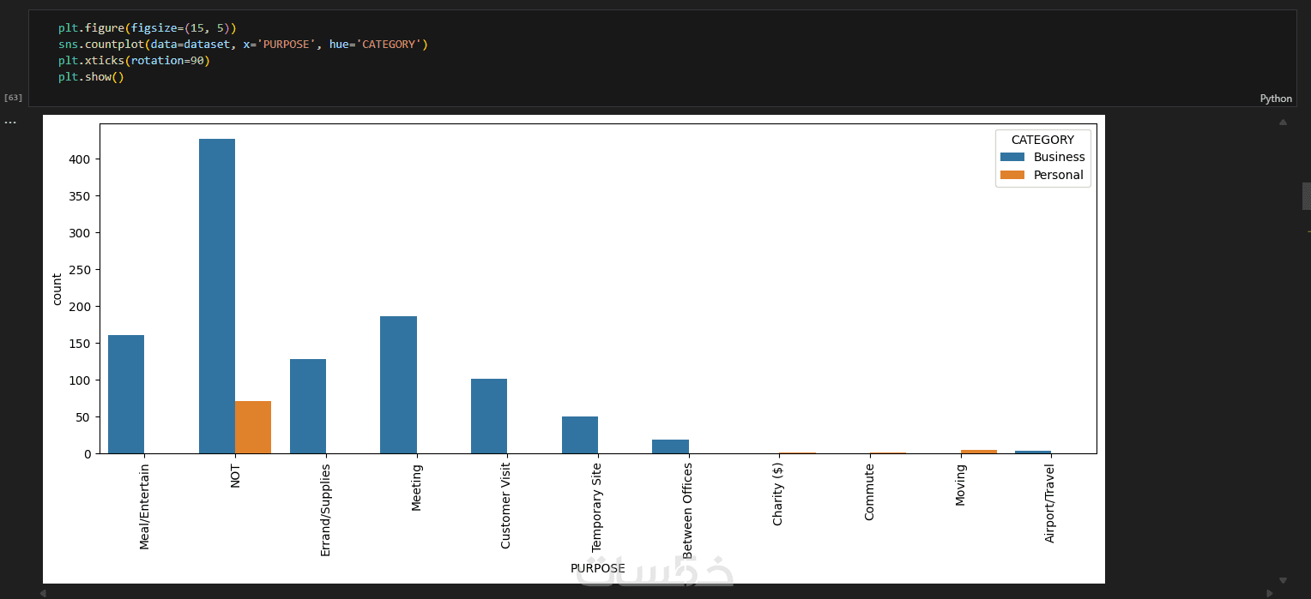The width and height of the screenshot is (1311, 599).
Task: Select the tall blue NOT bar
Action: pos(217,296)
